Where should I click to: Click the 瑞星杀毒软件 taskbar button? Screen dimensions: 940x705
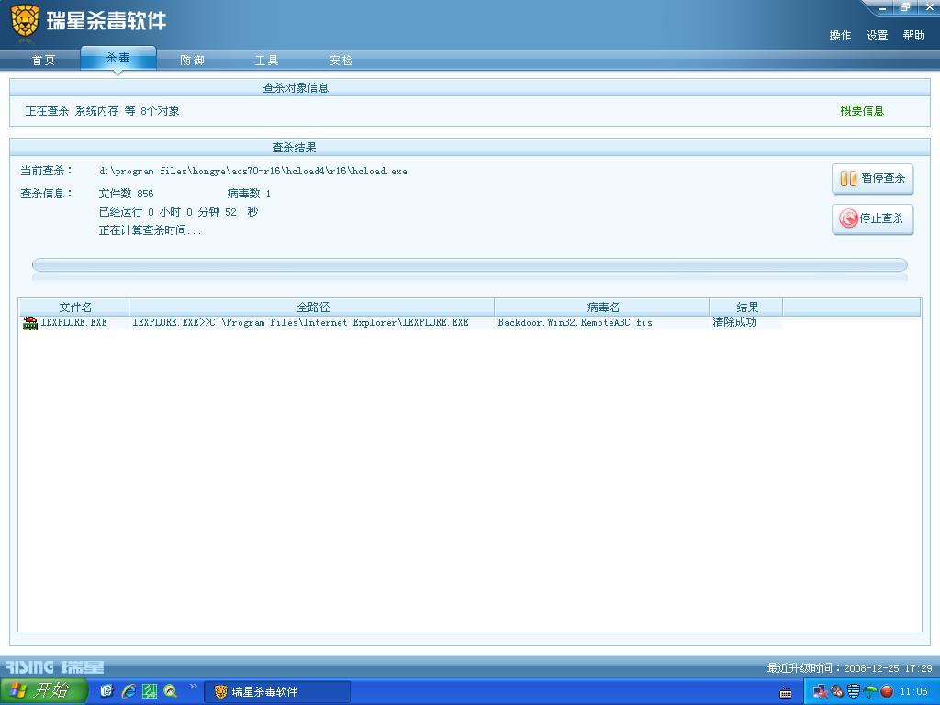[277, 692]
